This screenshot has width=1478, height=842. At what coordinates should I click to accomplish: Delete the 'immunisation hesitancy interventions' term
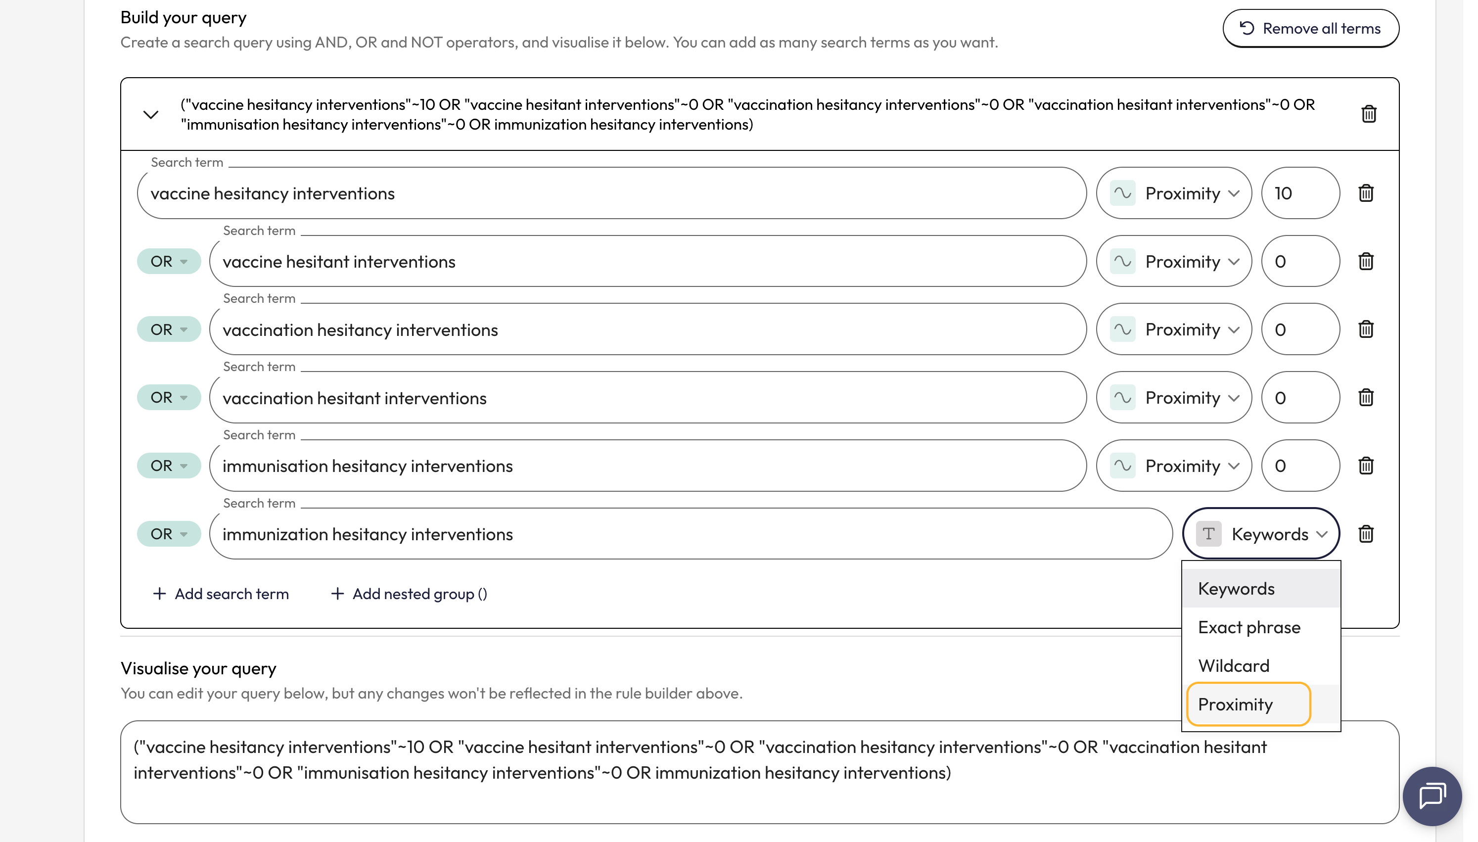pos(1365,466)
